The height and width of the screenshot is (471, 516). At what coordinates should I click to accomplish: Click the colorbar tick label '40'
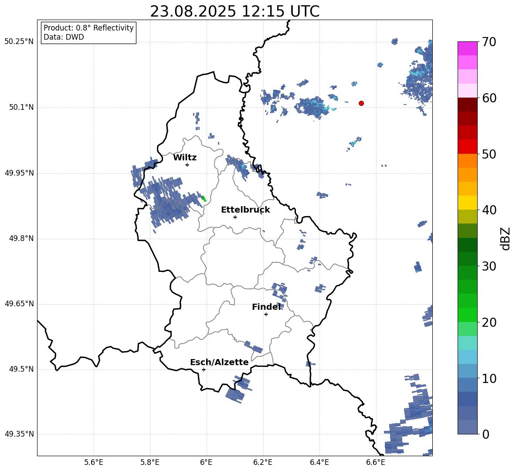pos(489,210)
